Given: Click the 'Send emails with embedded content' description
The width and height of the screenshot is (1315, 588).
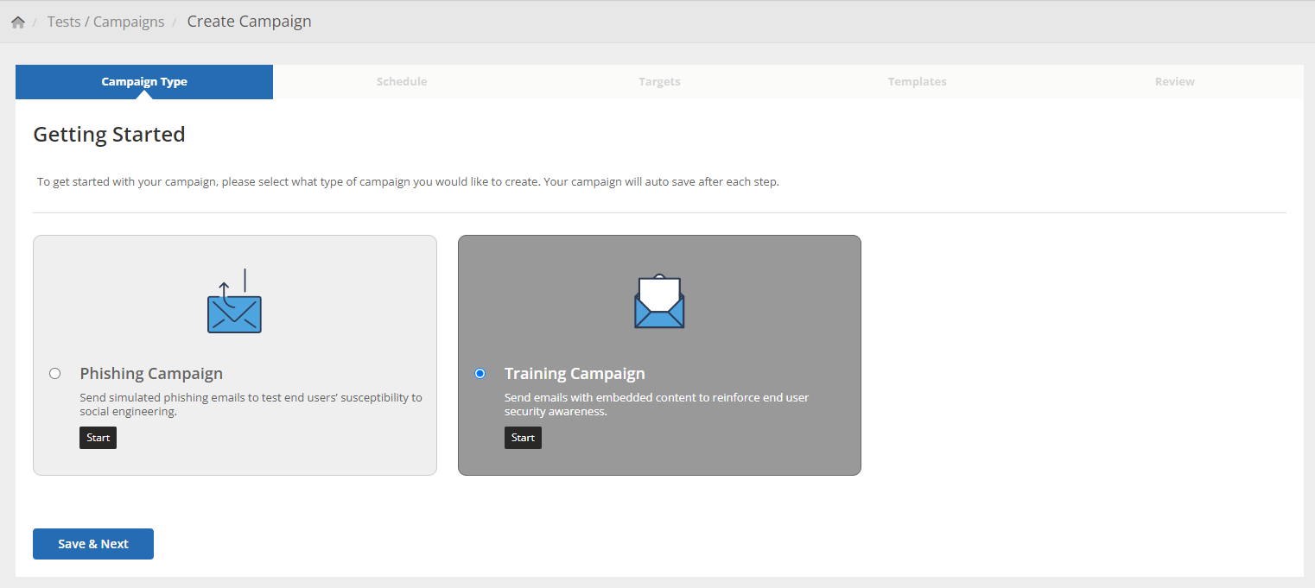Looking at the screenshot, I should pos(657,405).
